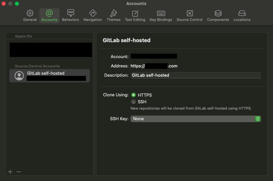Click the Description text field

coord(195,75)
